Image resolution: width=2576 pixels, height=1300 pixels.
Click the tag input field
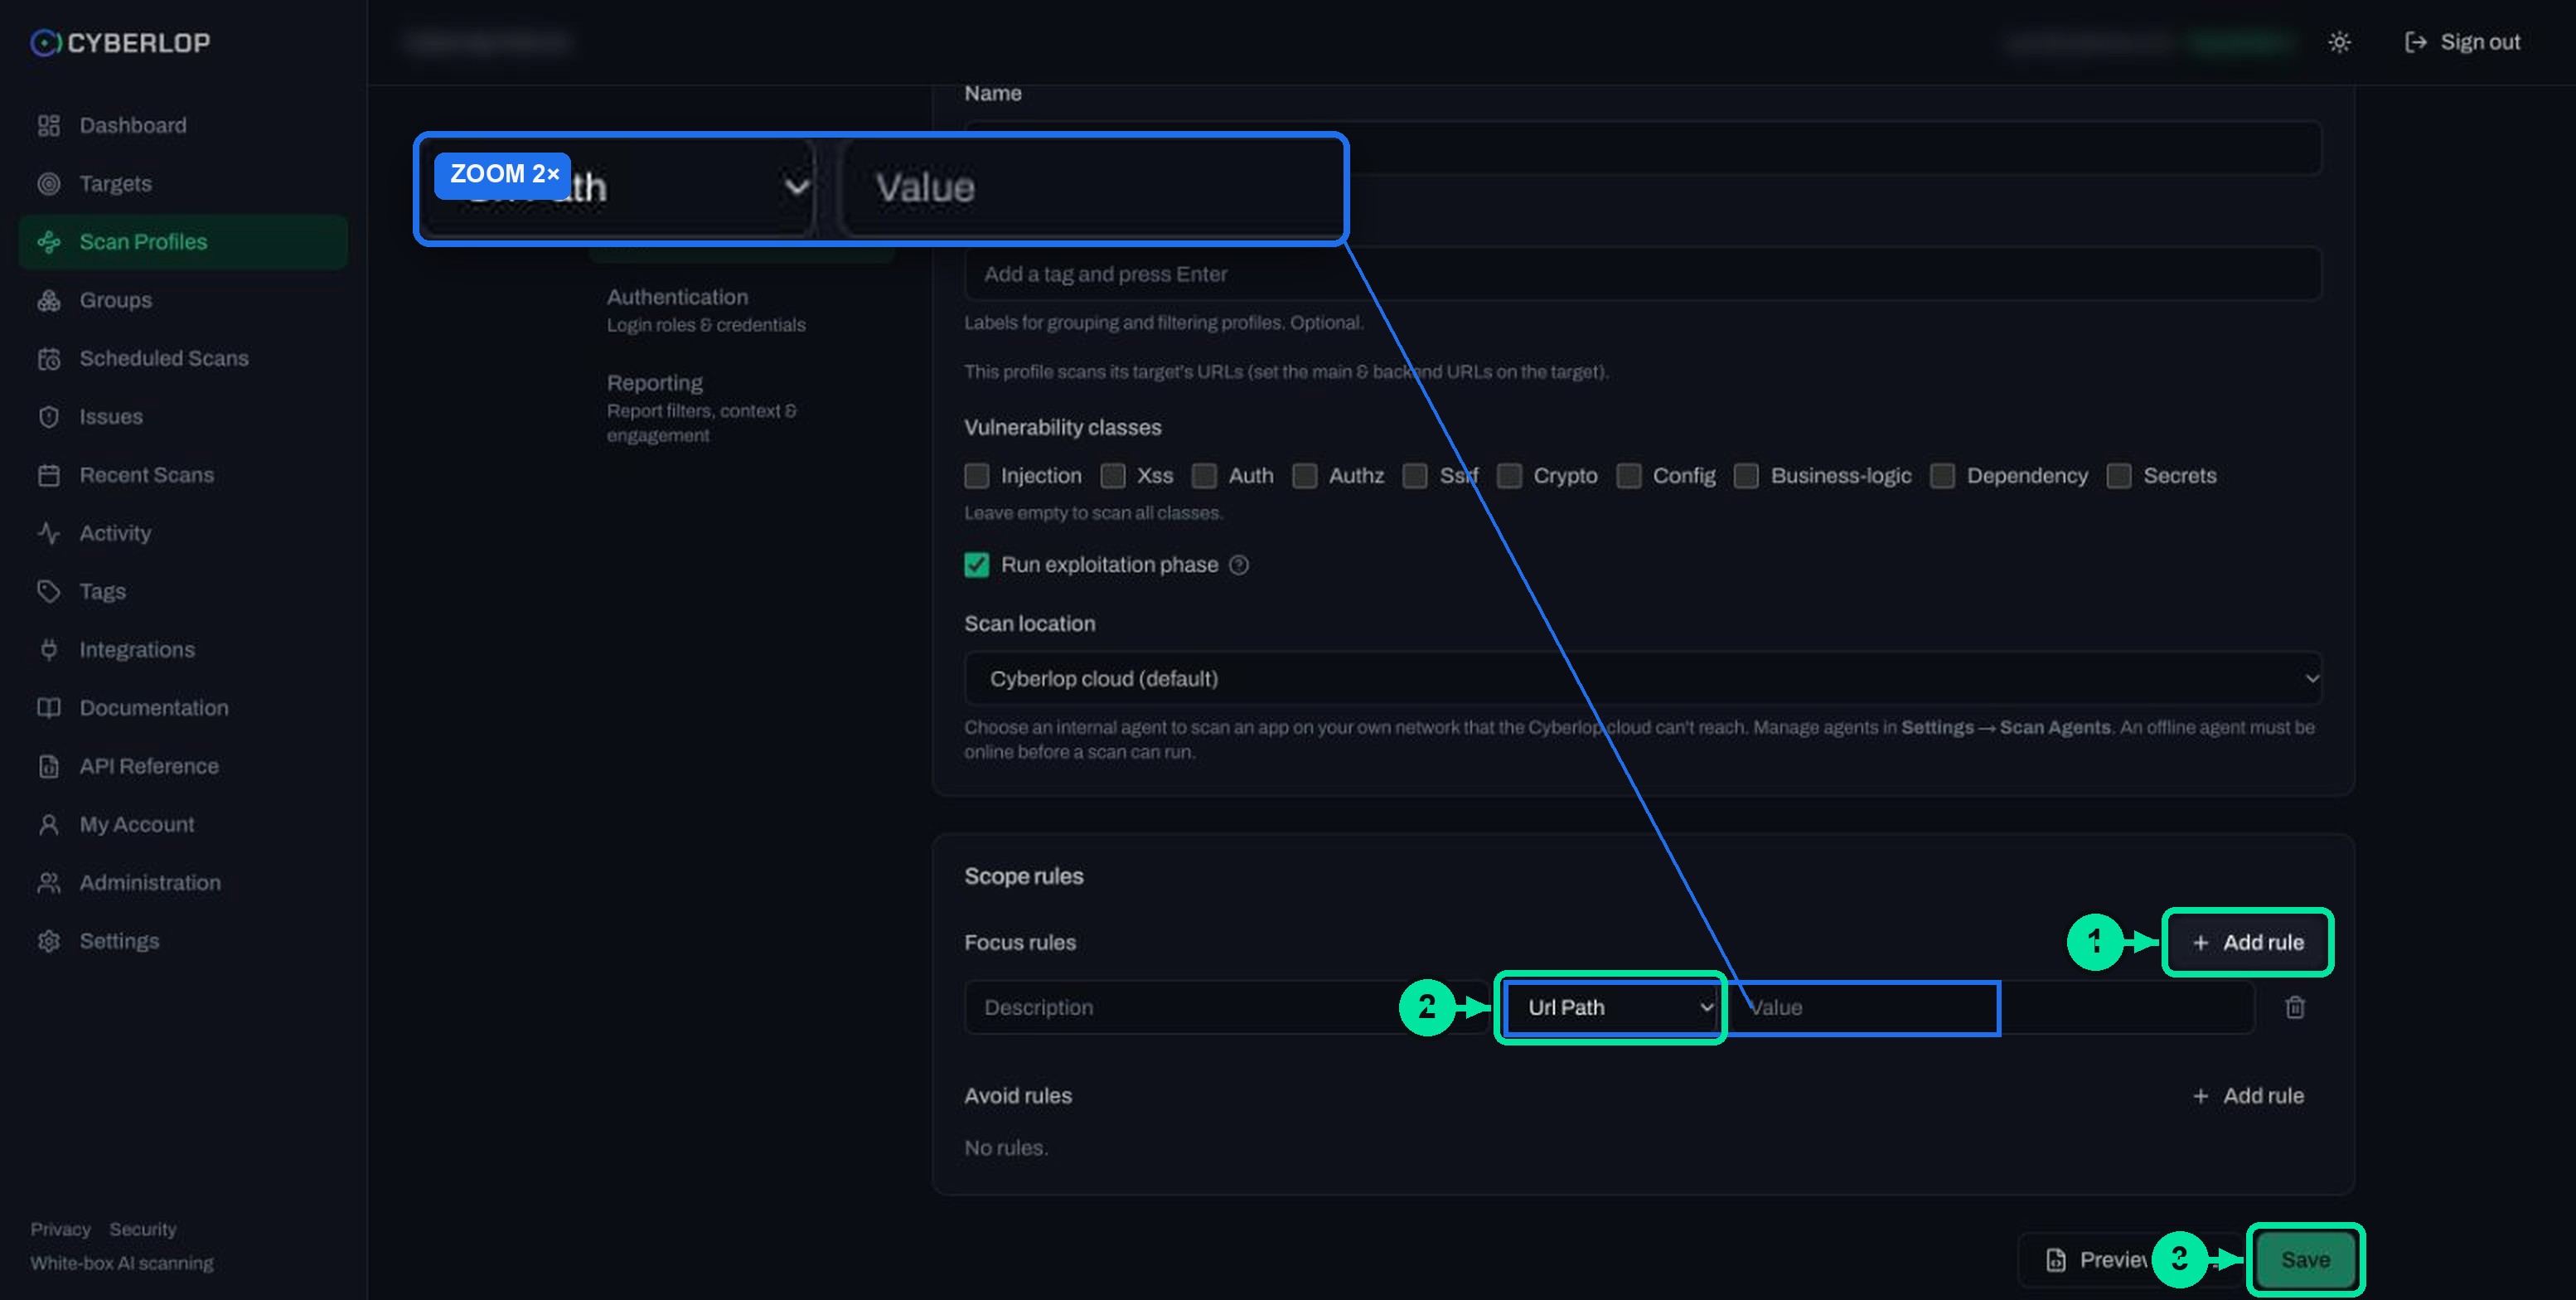click(1642, 274)
